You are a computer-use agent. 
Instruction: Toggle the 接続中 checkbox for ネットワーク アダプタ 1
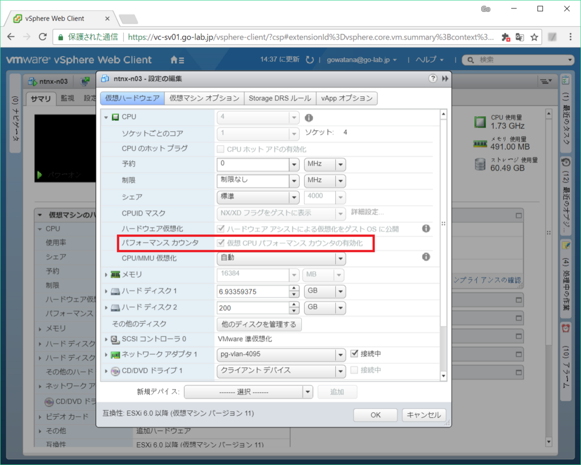(355, 354)
